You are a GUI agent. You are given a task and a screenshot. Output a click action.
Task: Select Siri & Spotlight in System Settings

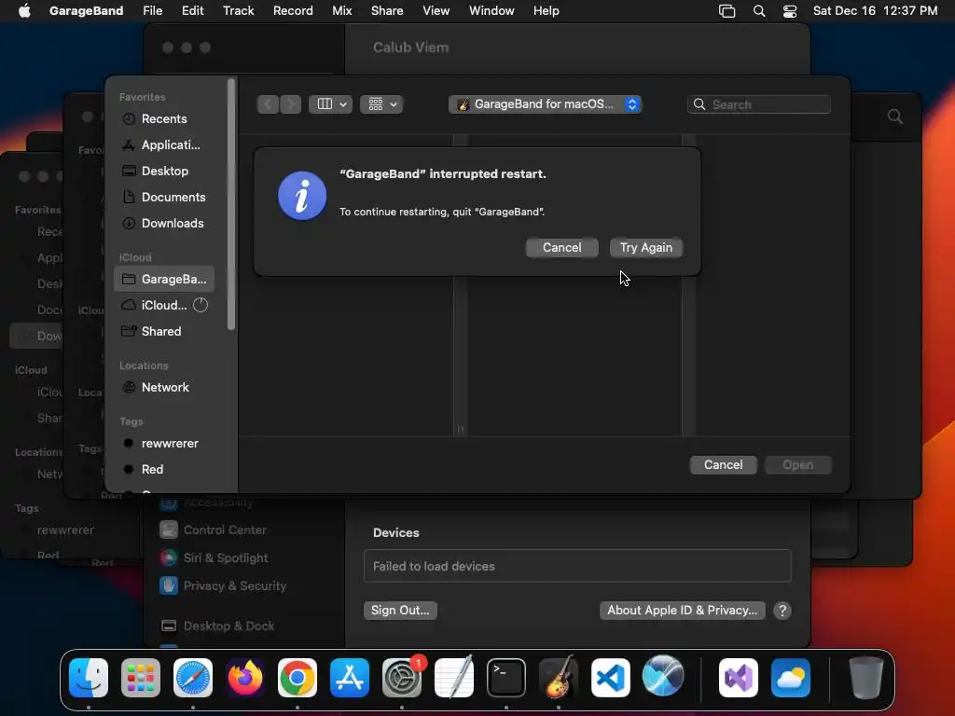click(215, 558)
